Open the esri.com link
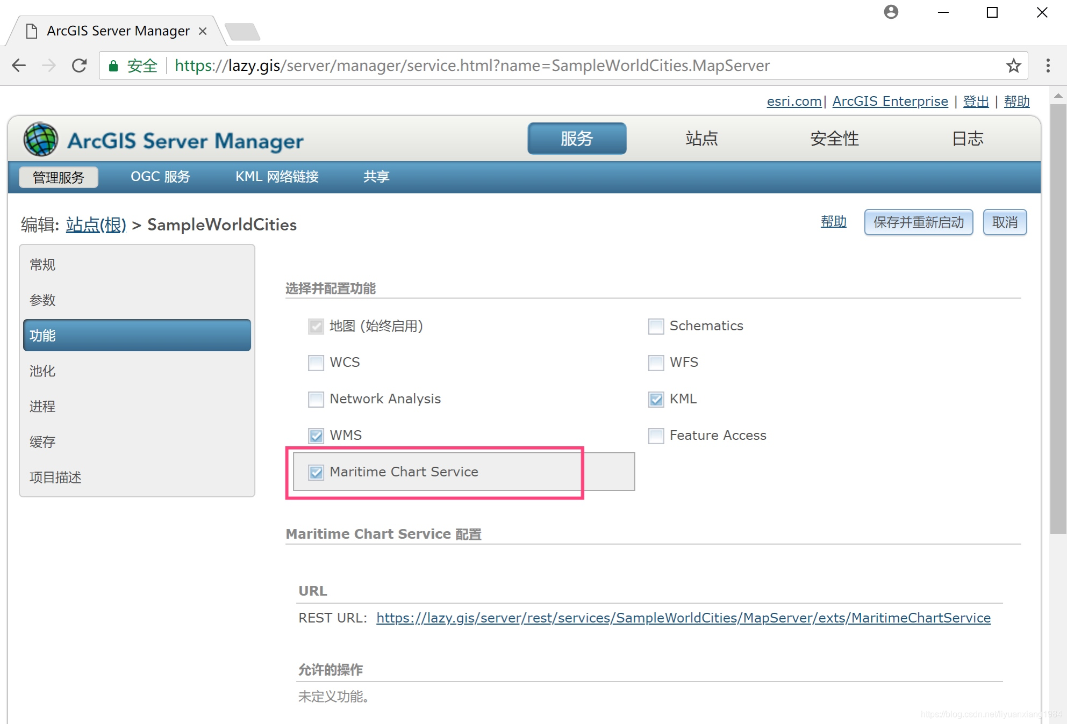Viewport: 1067px width, 724px height. tap(794, 102)
